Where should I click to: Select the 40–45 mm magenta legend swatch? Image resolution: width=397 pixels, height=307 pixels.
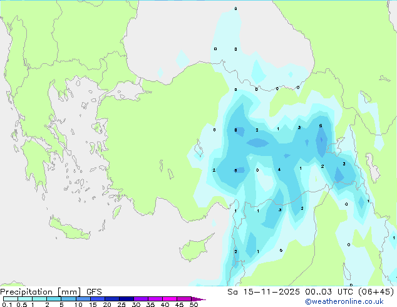click(170, 299)
